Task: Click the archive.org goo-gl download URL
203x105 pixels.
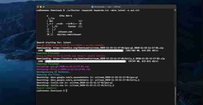Action: pos(108,48)
